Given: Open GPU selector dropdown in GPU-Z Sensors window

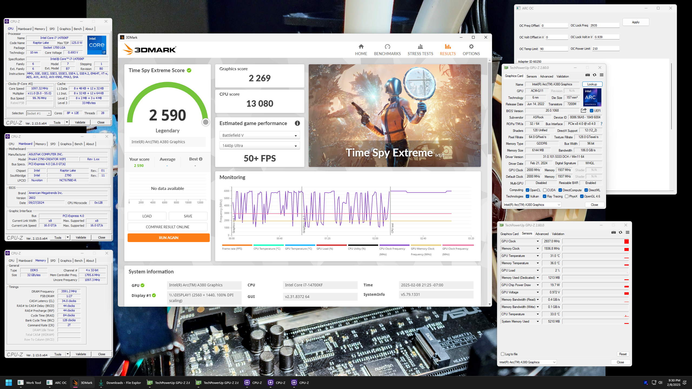Looking at the screenshot, I should pos(528,362).
